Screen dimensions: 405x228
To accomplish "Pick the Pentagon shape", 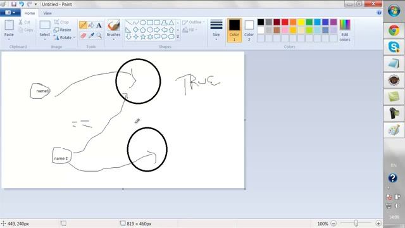I will (143, 30).
